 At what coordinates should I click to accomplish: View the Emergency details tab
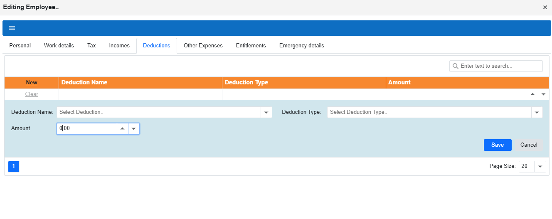point(302,46)
